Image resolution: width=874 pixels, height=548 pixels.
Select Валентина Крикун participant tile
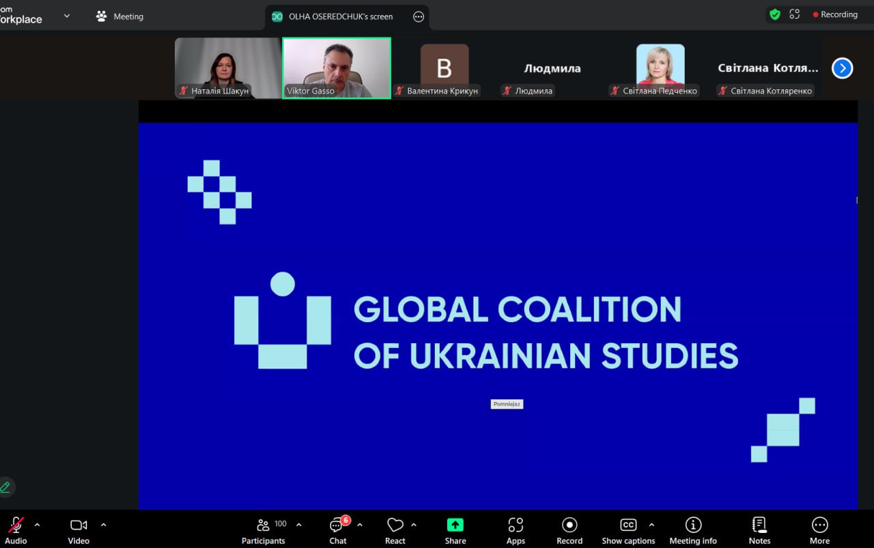click(445, 68)
